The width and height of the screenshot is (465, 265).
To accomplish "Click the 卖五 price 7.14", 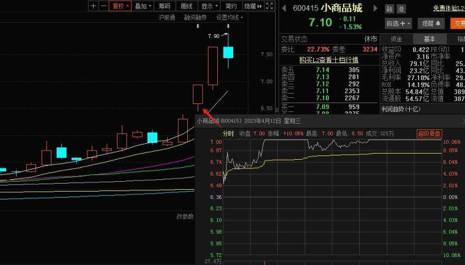I will (x=322, y=70).
